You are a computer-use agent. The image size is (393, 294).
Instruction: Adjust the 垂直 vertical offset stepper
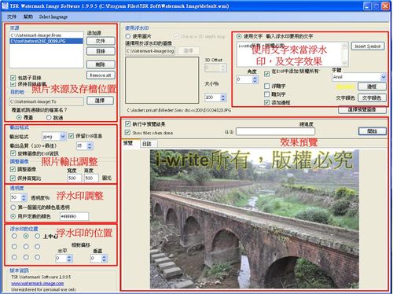104,259
